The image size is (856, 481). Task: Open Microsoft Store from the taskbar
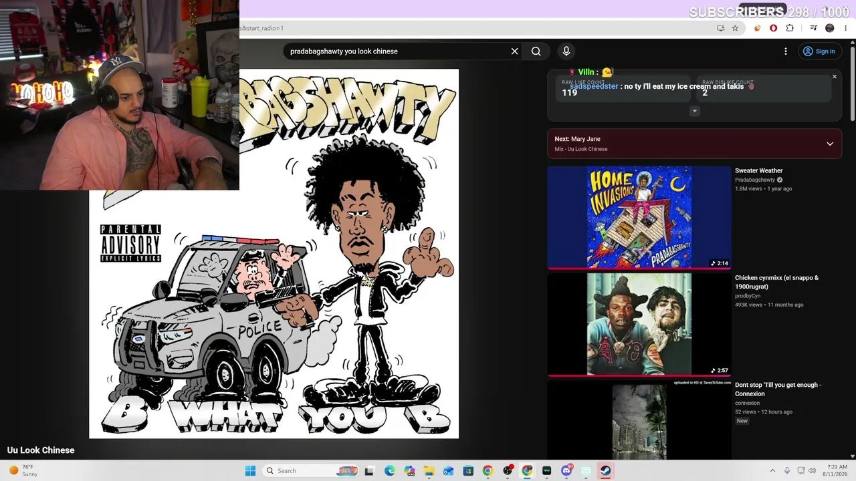point(468,471)
